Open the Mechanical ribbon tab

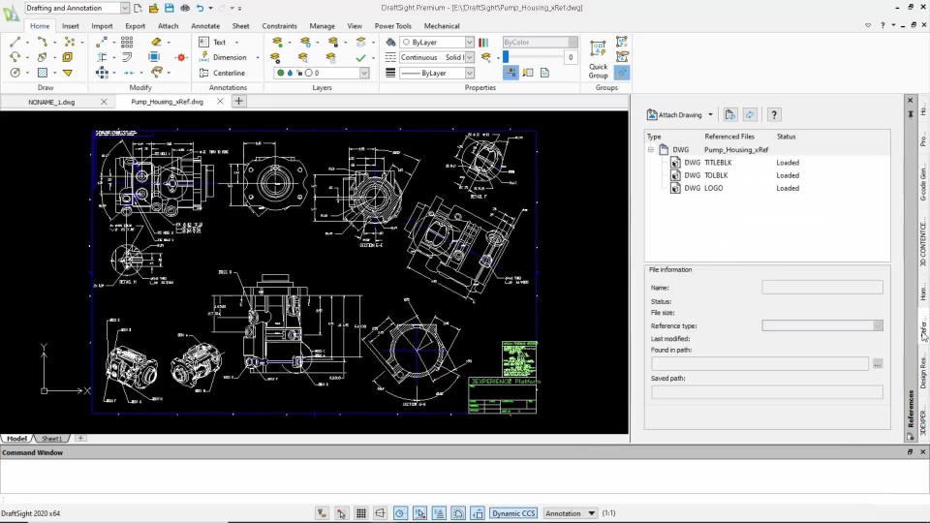[x=442, y=26]
